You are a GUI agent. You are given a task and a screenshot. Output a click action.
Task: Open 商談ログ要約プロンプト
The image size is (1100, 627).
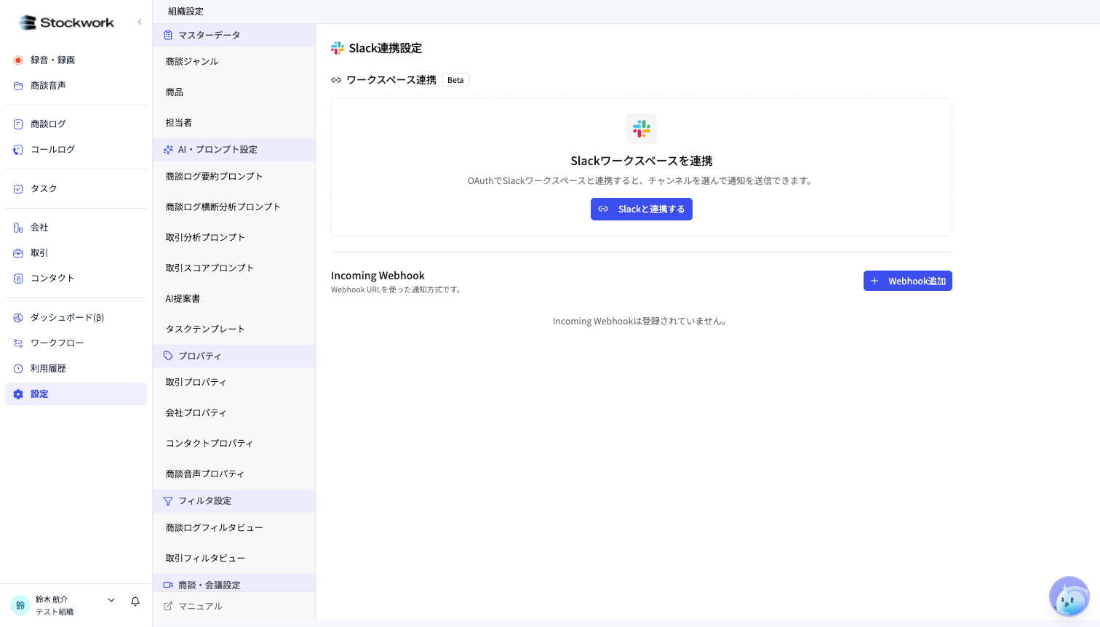tap(234, 177)
